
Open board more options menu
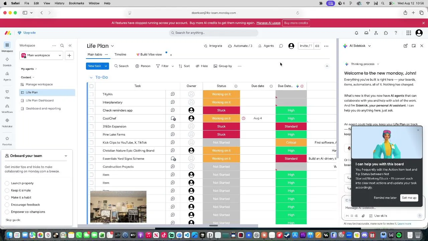326,46
